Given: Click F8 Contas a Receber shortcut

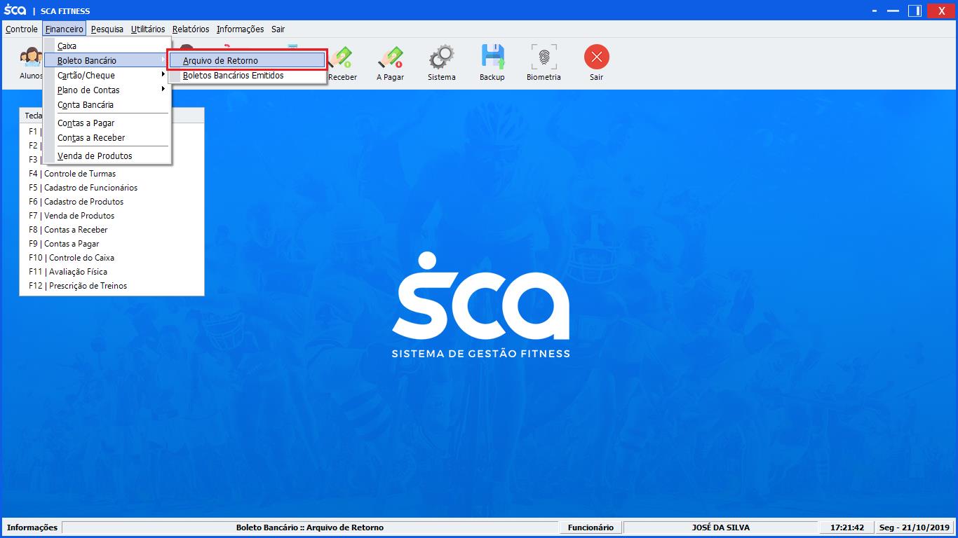Looking at the screenshot, I should click(x=68, y=230).
